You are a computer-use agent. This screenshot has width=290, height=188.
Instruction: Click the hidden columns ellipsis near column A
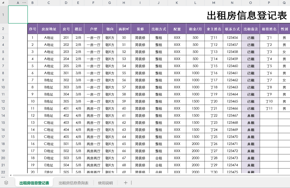pyautogui.click(x=24, y=3)
